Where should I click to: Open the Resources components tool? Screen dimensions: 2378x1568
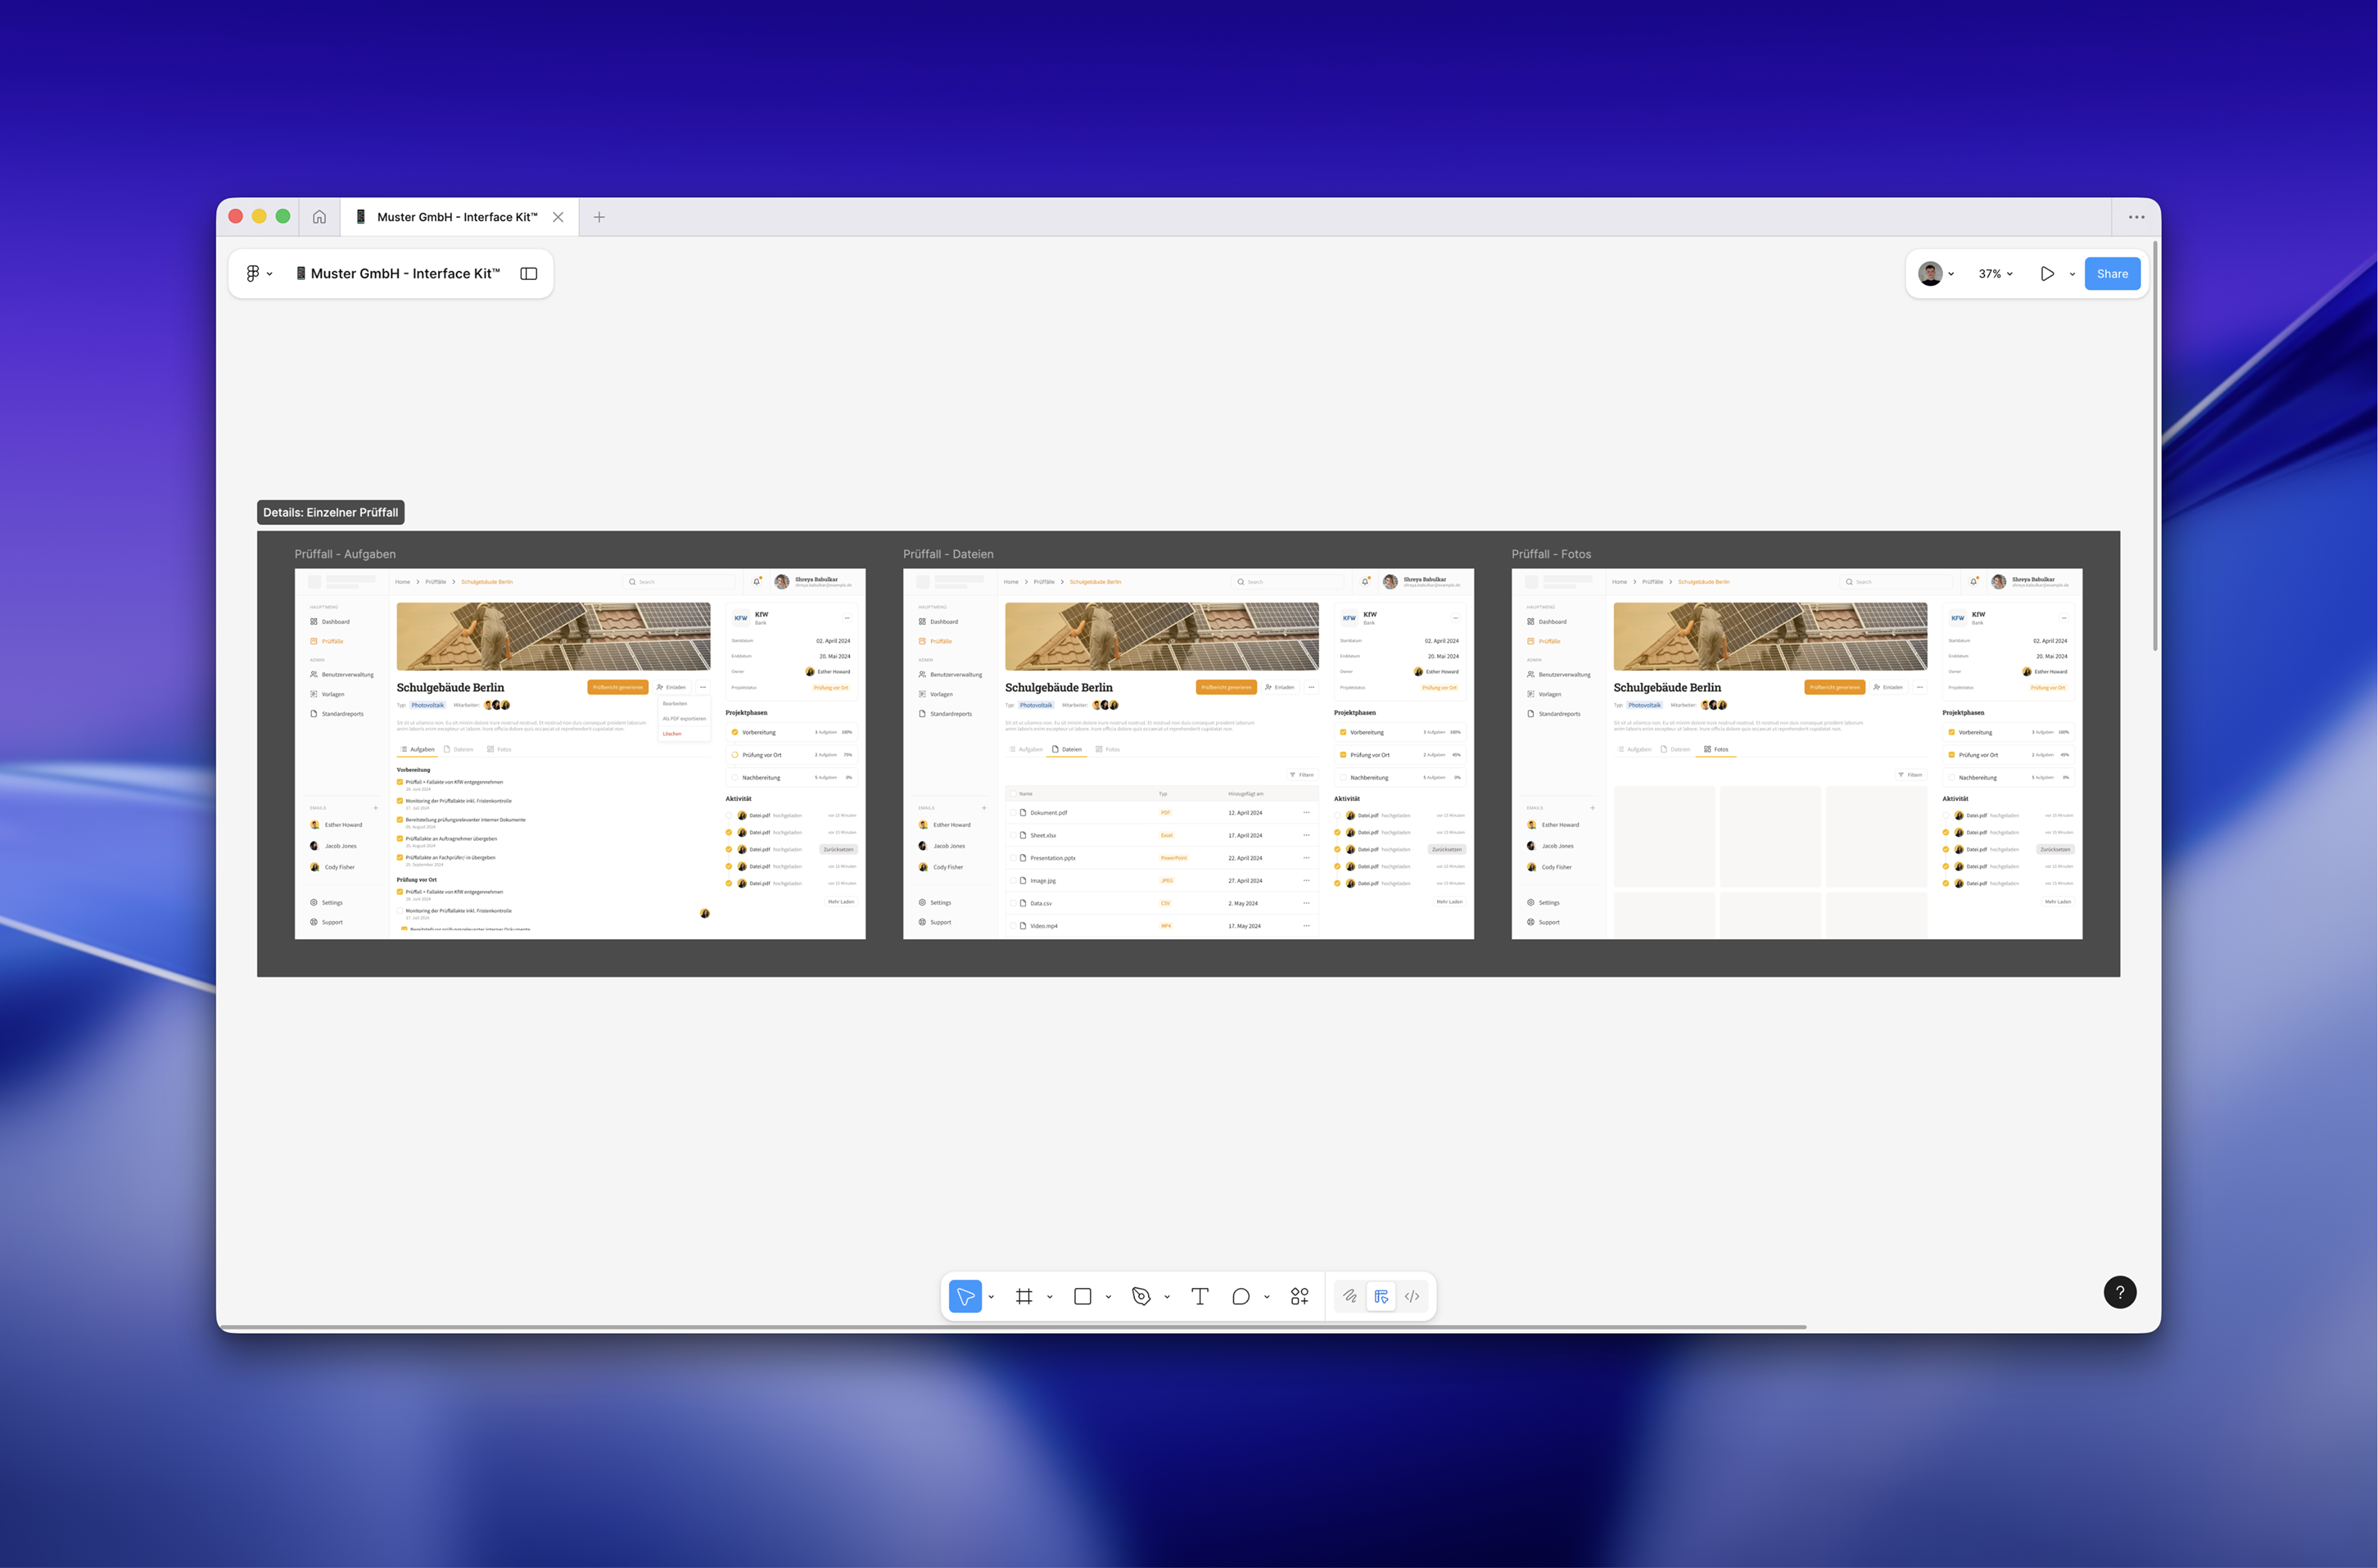click(1299, 1296)
